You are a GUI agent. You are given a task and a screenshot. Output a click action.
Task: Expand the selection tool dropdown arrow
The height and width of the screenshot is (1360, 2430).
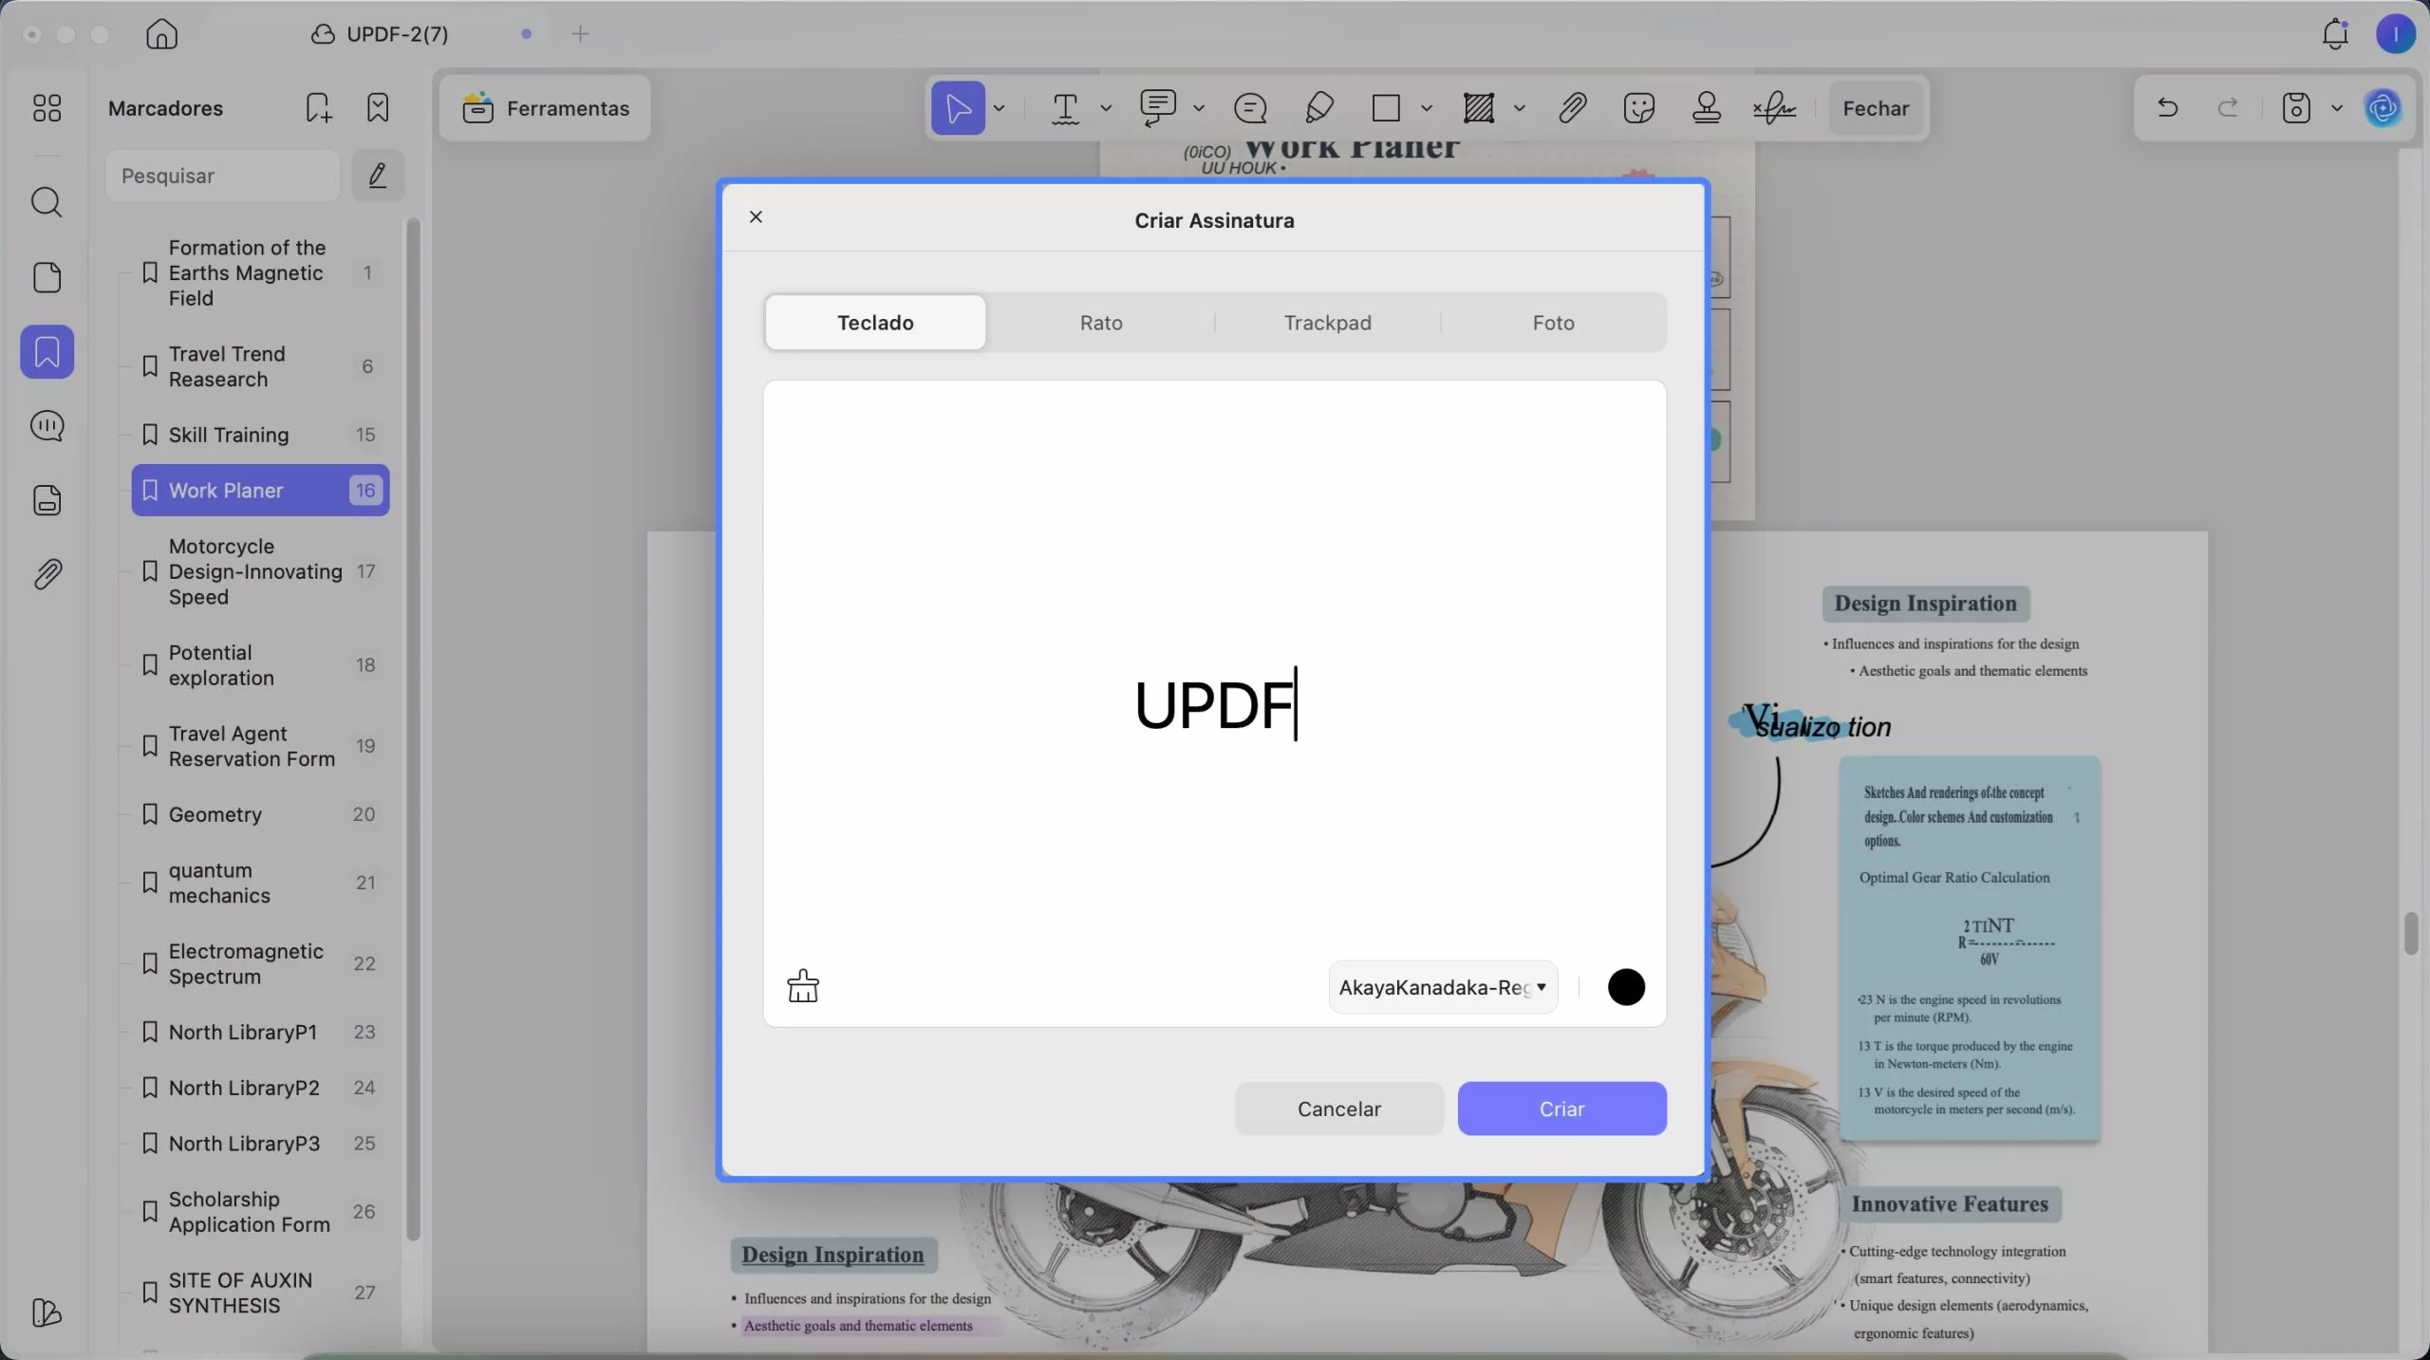[999, 108]
